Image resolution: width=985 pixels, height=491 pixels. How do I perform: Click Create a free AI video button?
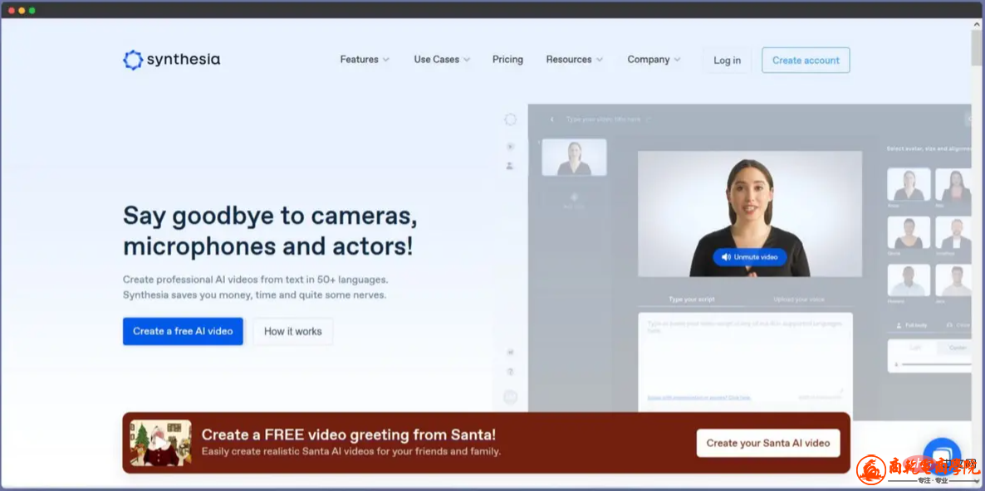coord(183,331)
